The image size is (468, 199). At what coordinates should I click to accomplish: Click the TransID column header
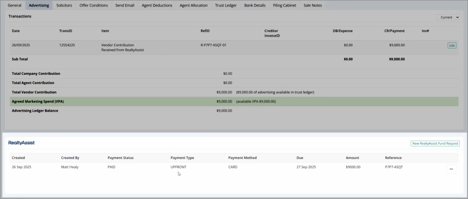point(66,31)
